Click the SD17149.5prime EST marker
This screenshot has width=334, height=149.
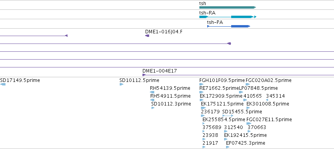tap(3, 84)
